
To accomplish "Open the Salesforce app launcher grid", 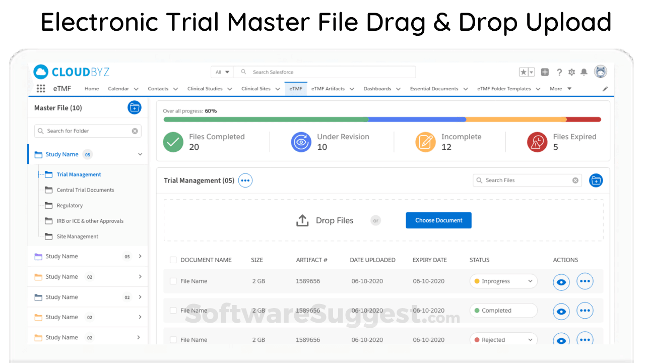I will pos(41,89).
